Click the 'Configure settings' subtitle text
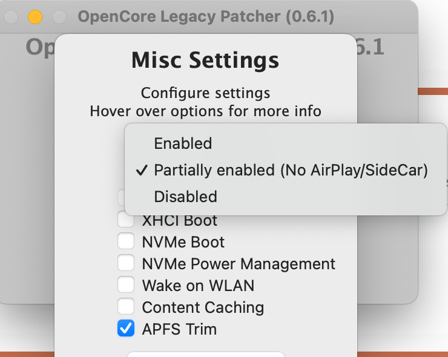Screen dimensions: 448x357 point(205,94)
